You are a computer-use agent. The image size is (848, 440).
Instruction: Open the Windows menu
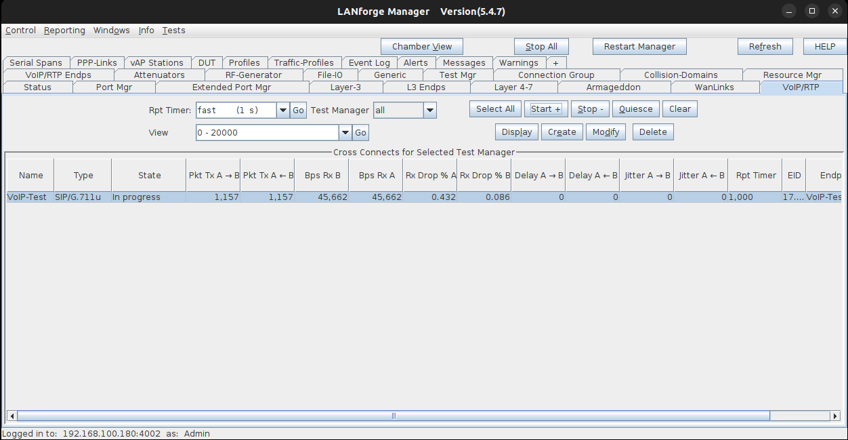click(x=111, y=31)
